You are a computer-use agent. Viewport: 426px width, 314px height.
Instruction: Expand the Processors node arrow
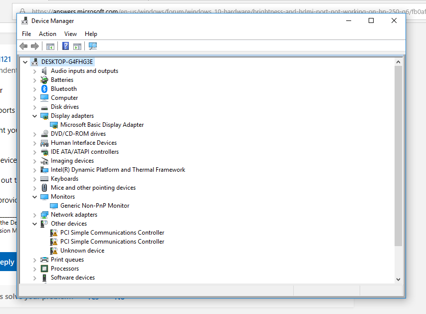[x=34, y=269]
